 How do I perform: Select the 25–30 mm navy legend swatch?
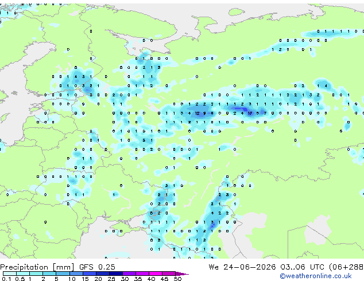[116, 274]
